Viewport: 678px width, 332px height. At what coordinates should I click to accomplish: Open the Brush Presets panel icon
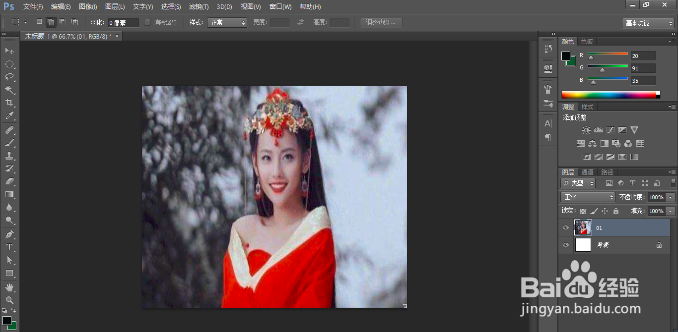[548, 104]
